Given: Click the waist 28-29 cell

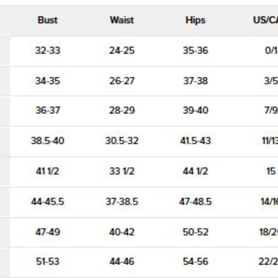Looking at the screenshot, I should pyautogui.click(x=122, y=110).
